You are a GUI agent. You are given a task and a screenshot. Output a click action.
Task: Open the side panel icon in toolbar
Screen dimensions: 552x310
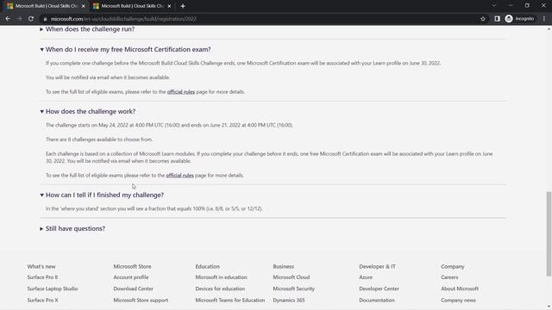tap(497, 19)
